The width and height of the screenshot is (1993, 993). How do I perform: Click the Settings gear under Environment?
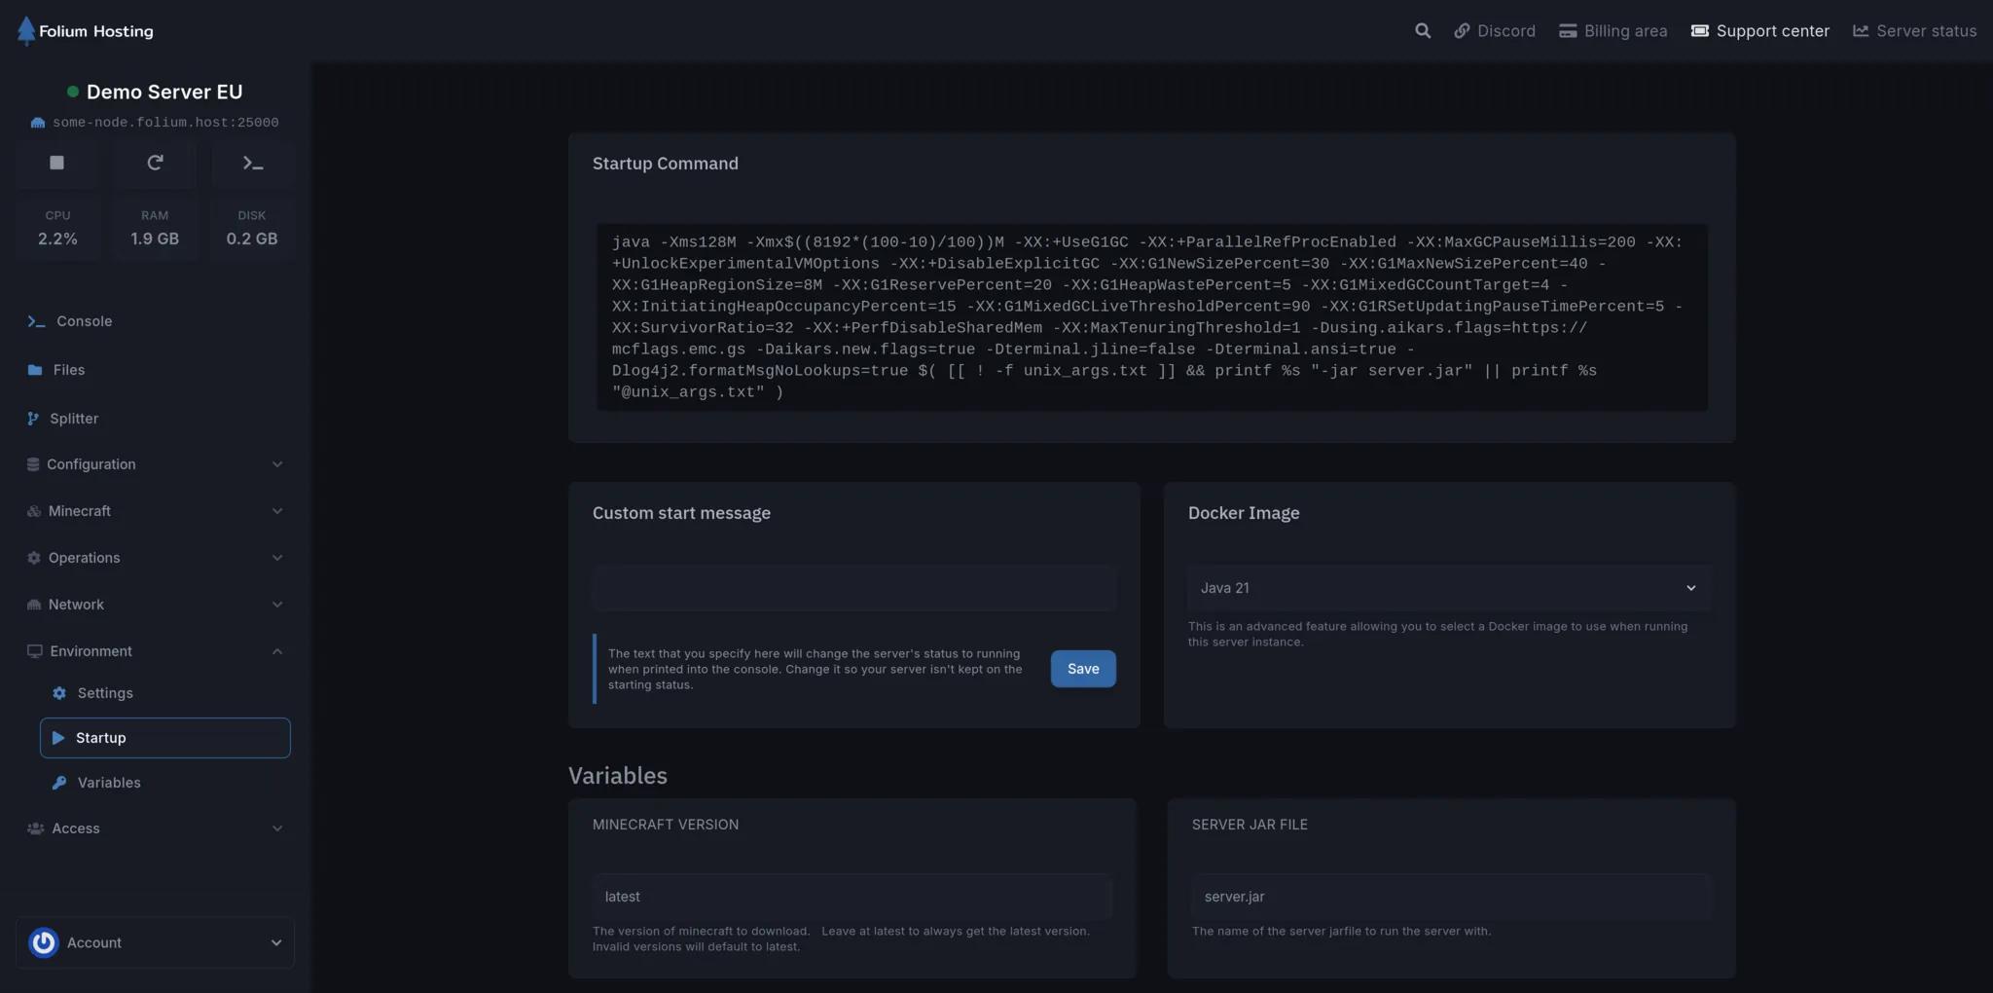click(x=103, y=692)
